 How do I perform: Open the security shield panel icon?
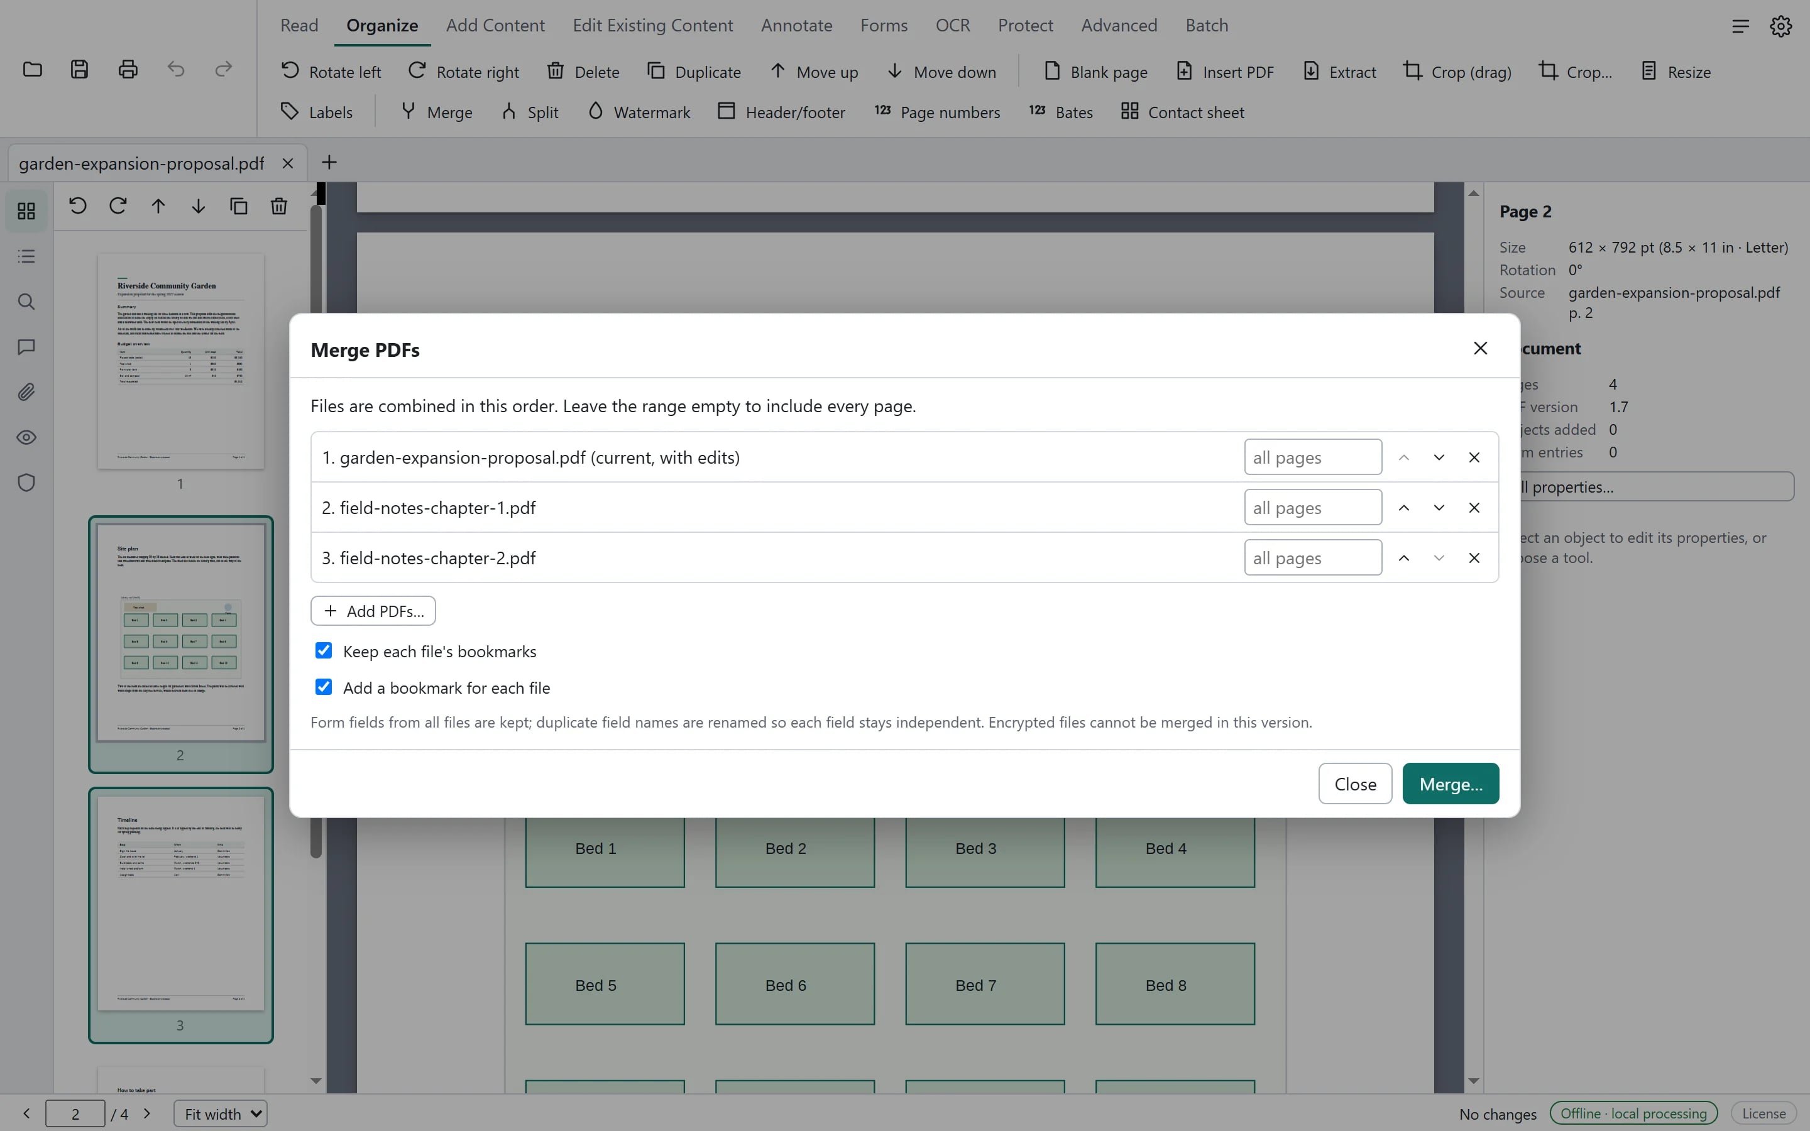click(26, 483)
